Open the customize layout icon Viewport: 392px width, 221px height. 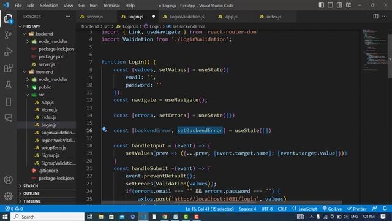[x=349, y=6]
